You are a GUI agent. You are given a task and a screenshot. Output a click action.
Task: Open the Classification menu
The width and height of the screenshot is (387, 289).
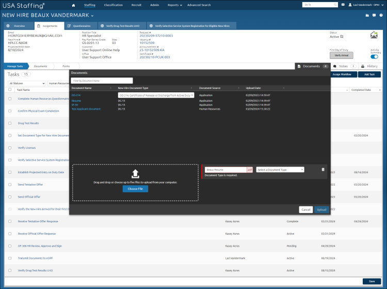114,5
